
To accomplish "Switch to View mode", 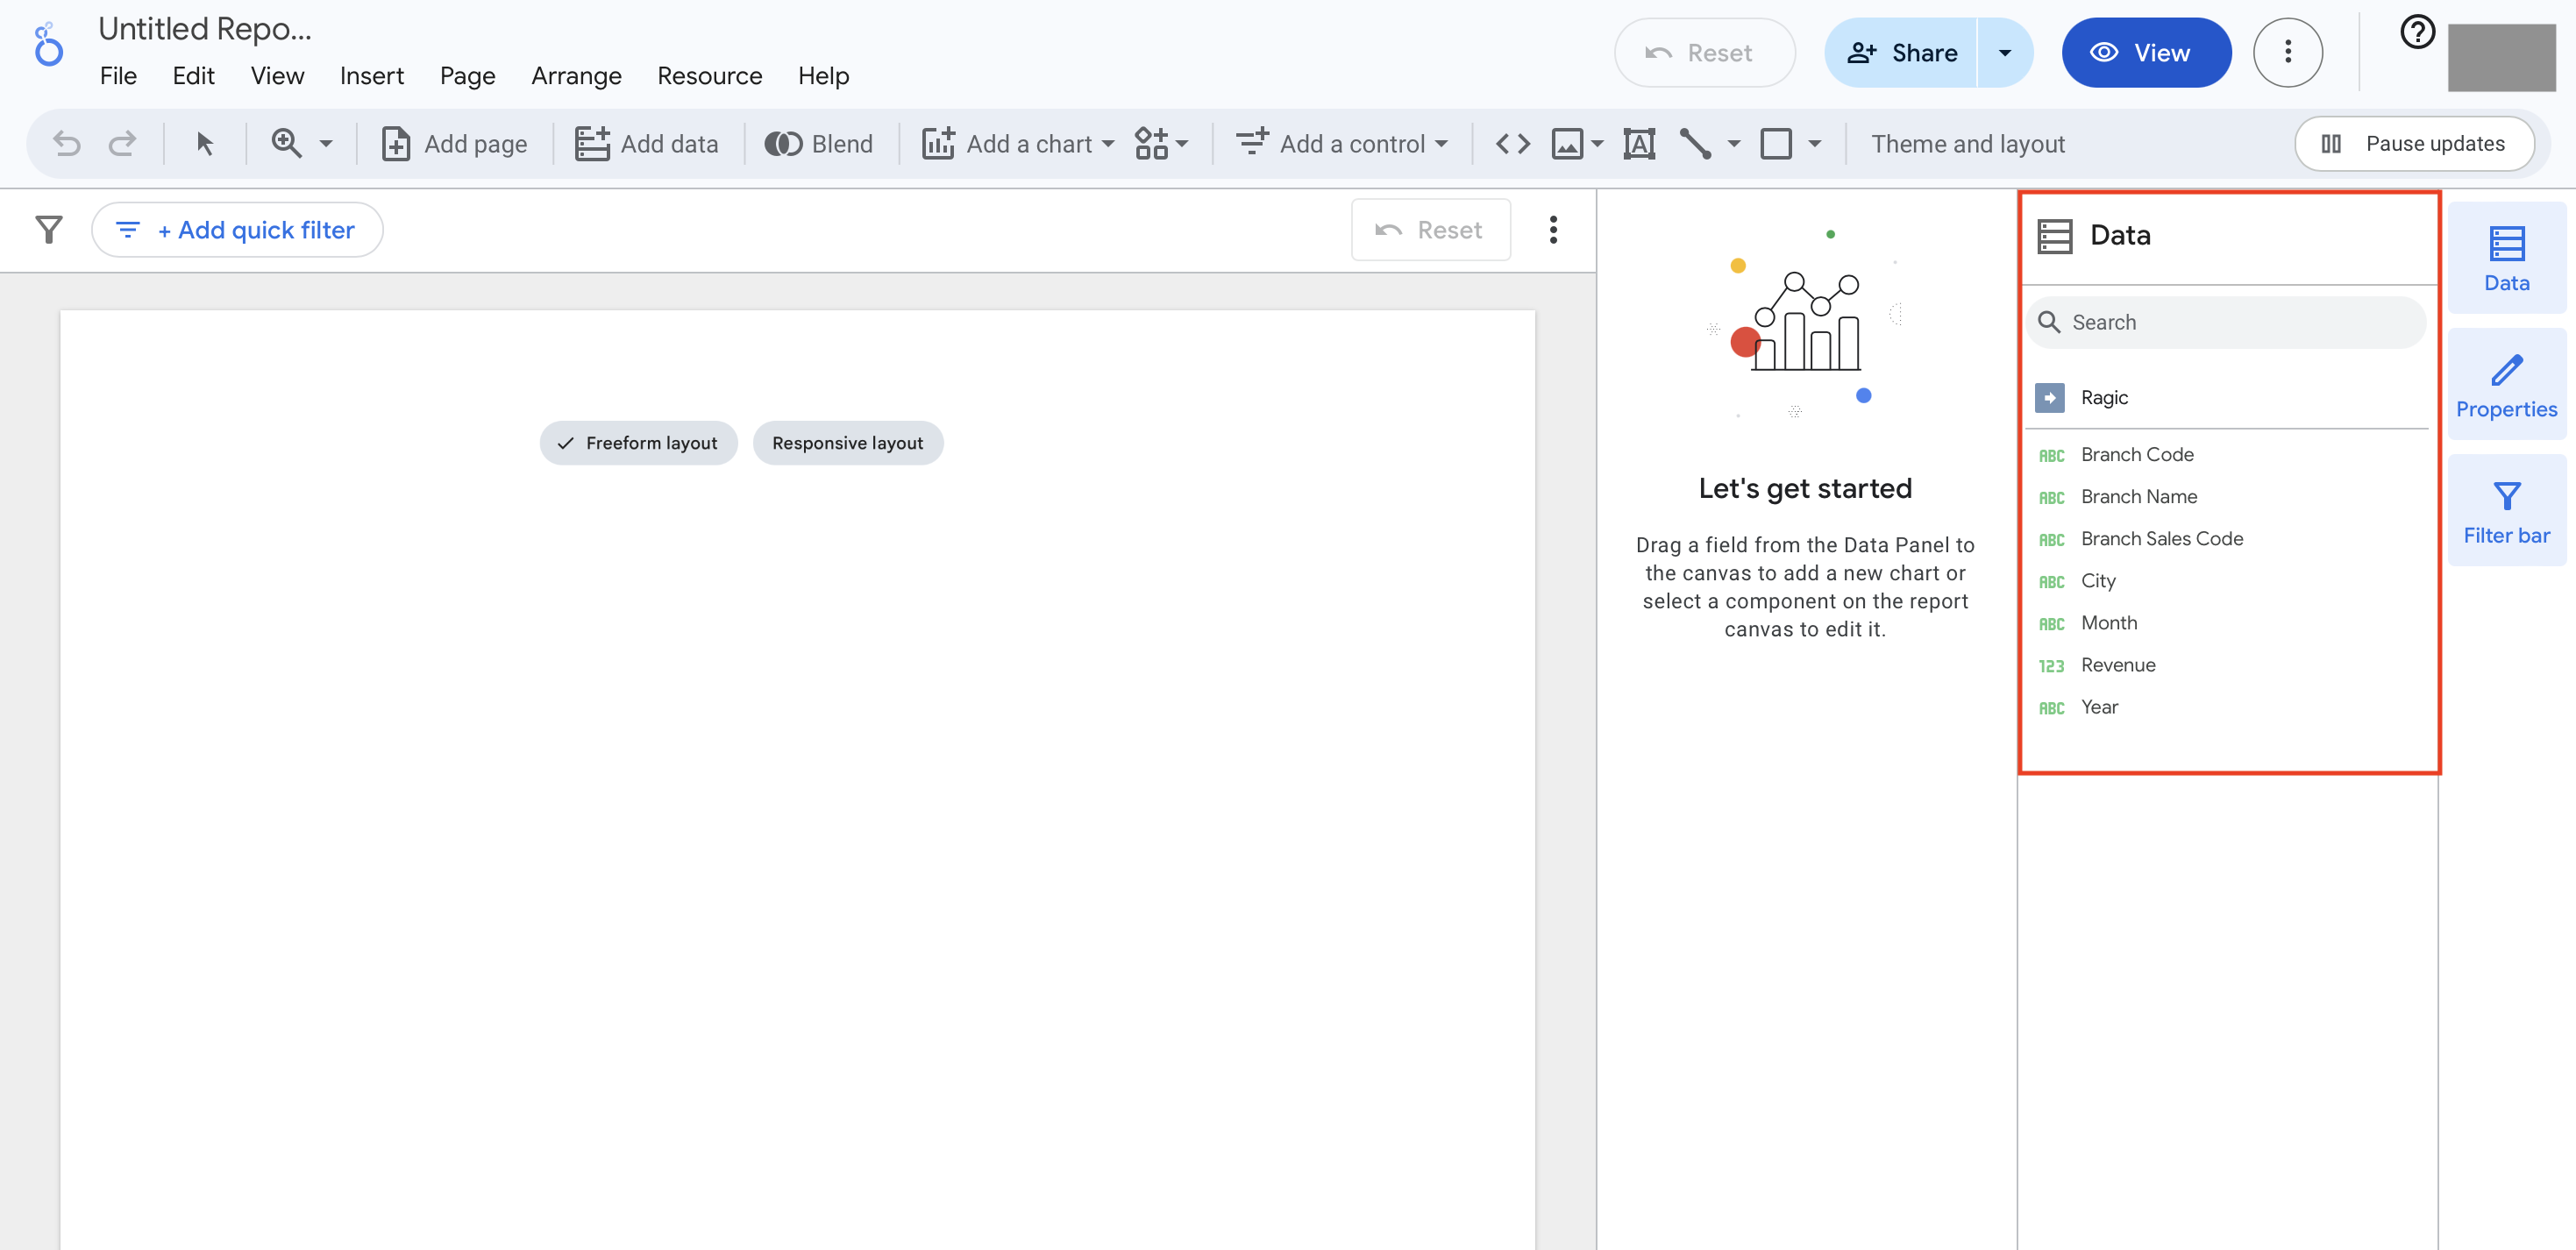I will (2146, 53).
